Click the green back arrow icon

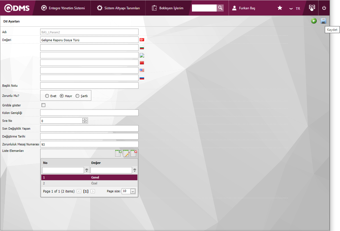click(x=314, y=21)
